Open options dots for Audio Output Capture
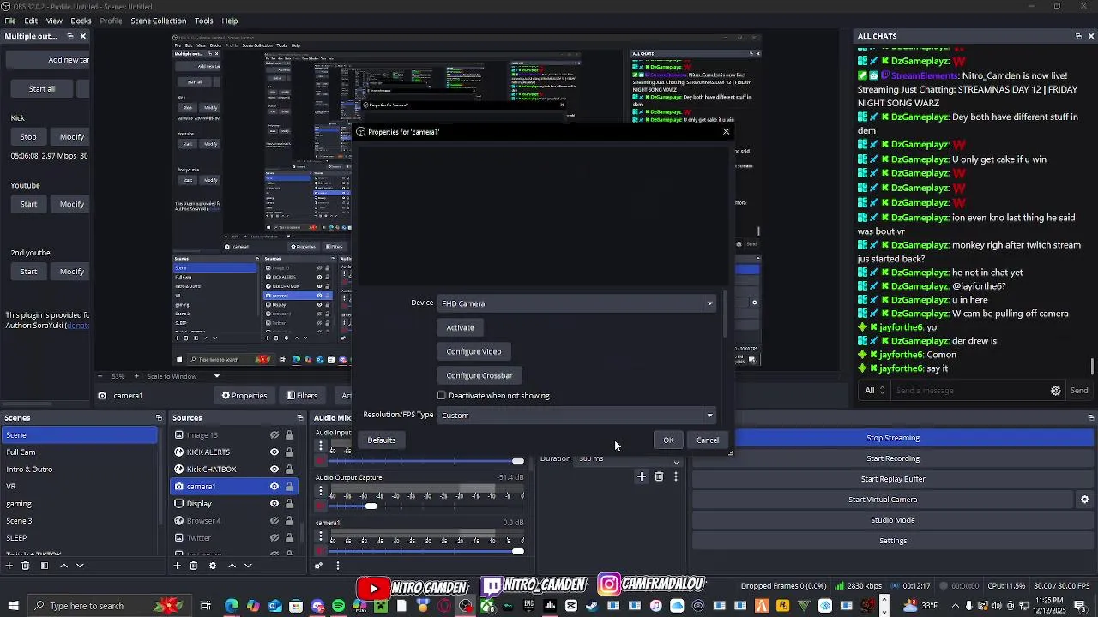This screenshot has height=617, width=1098. pos(321,492)
